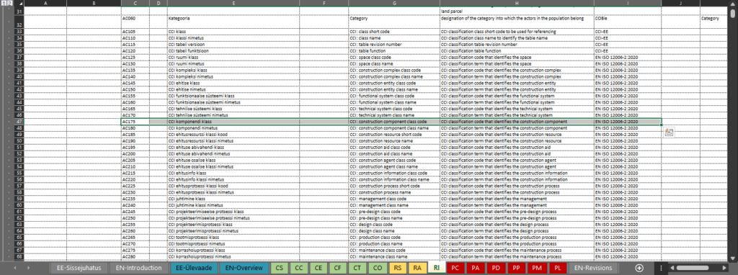The image size is (738, 275).
Task: Select column H header
Action: coord(516,4)
